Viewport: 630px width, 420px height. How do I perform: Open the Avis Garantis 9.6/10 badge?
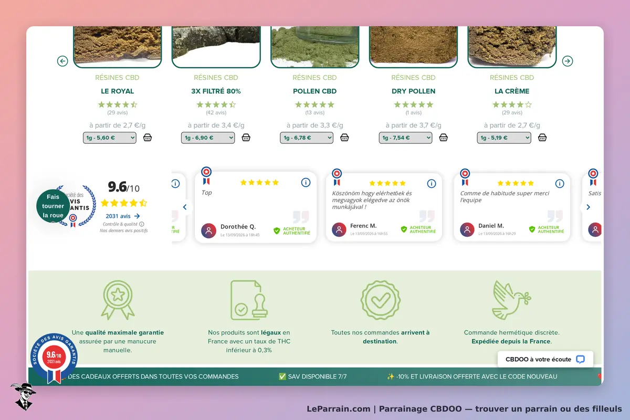tap(55, 358)
